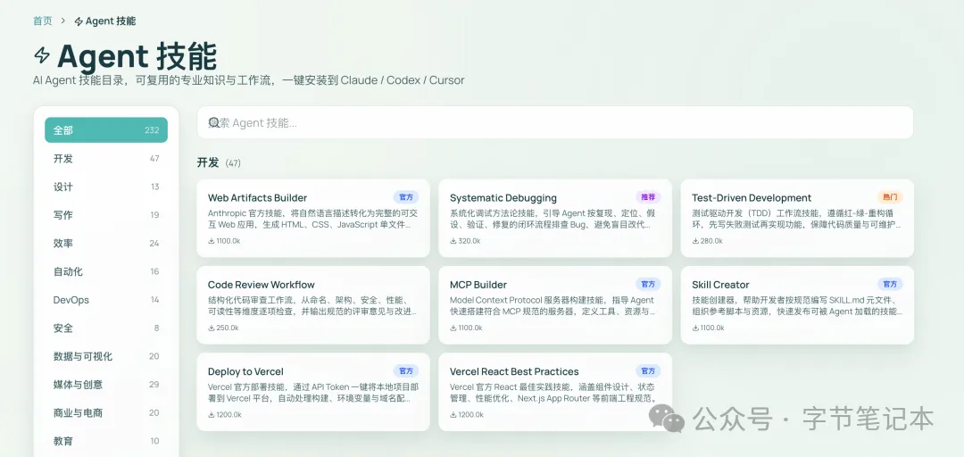Click 官方 badge on MCP Builder
The image size is (964, 457).
click(648, 284)
